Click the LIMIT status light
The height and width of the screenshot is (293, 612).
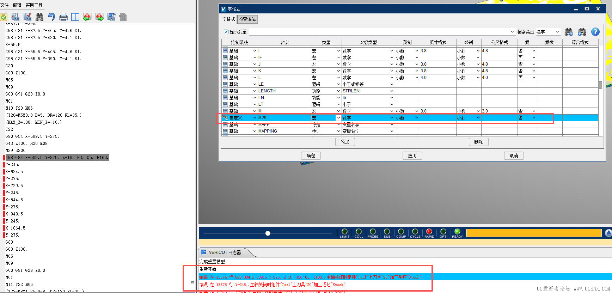click(x=345, y=232)
